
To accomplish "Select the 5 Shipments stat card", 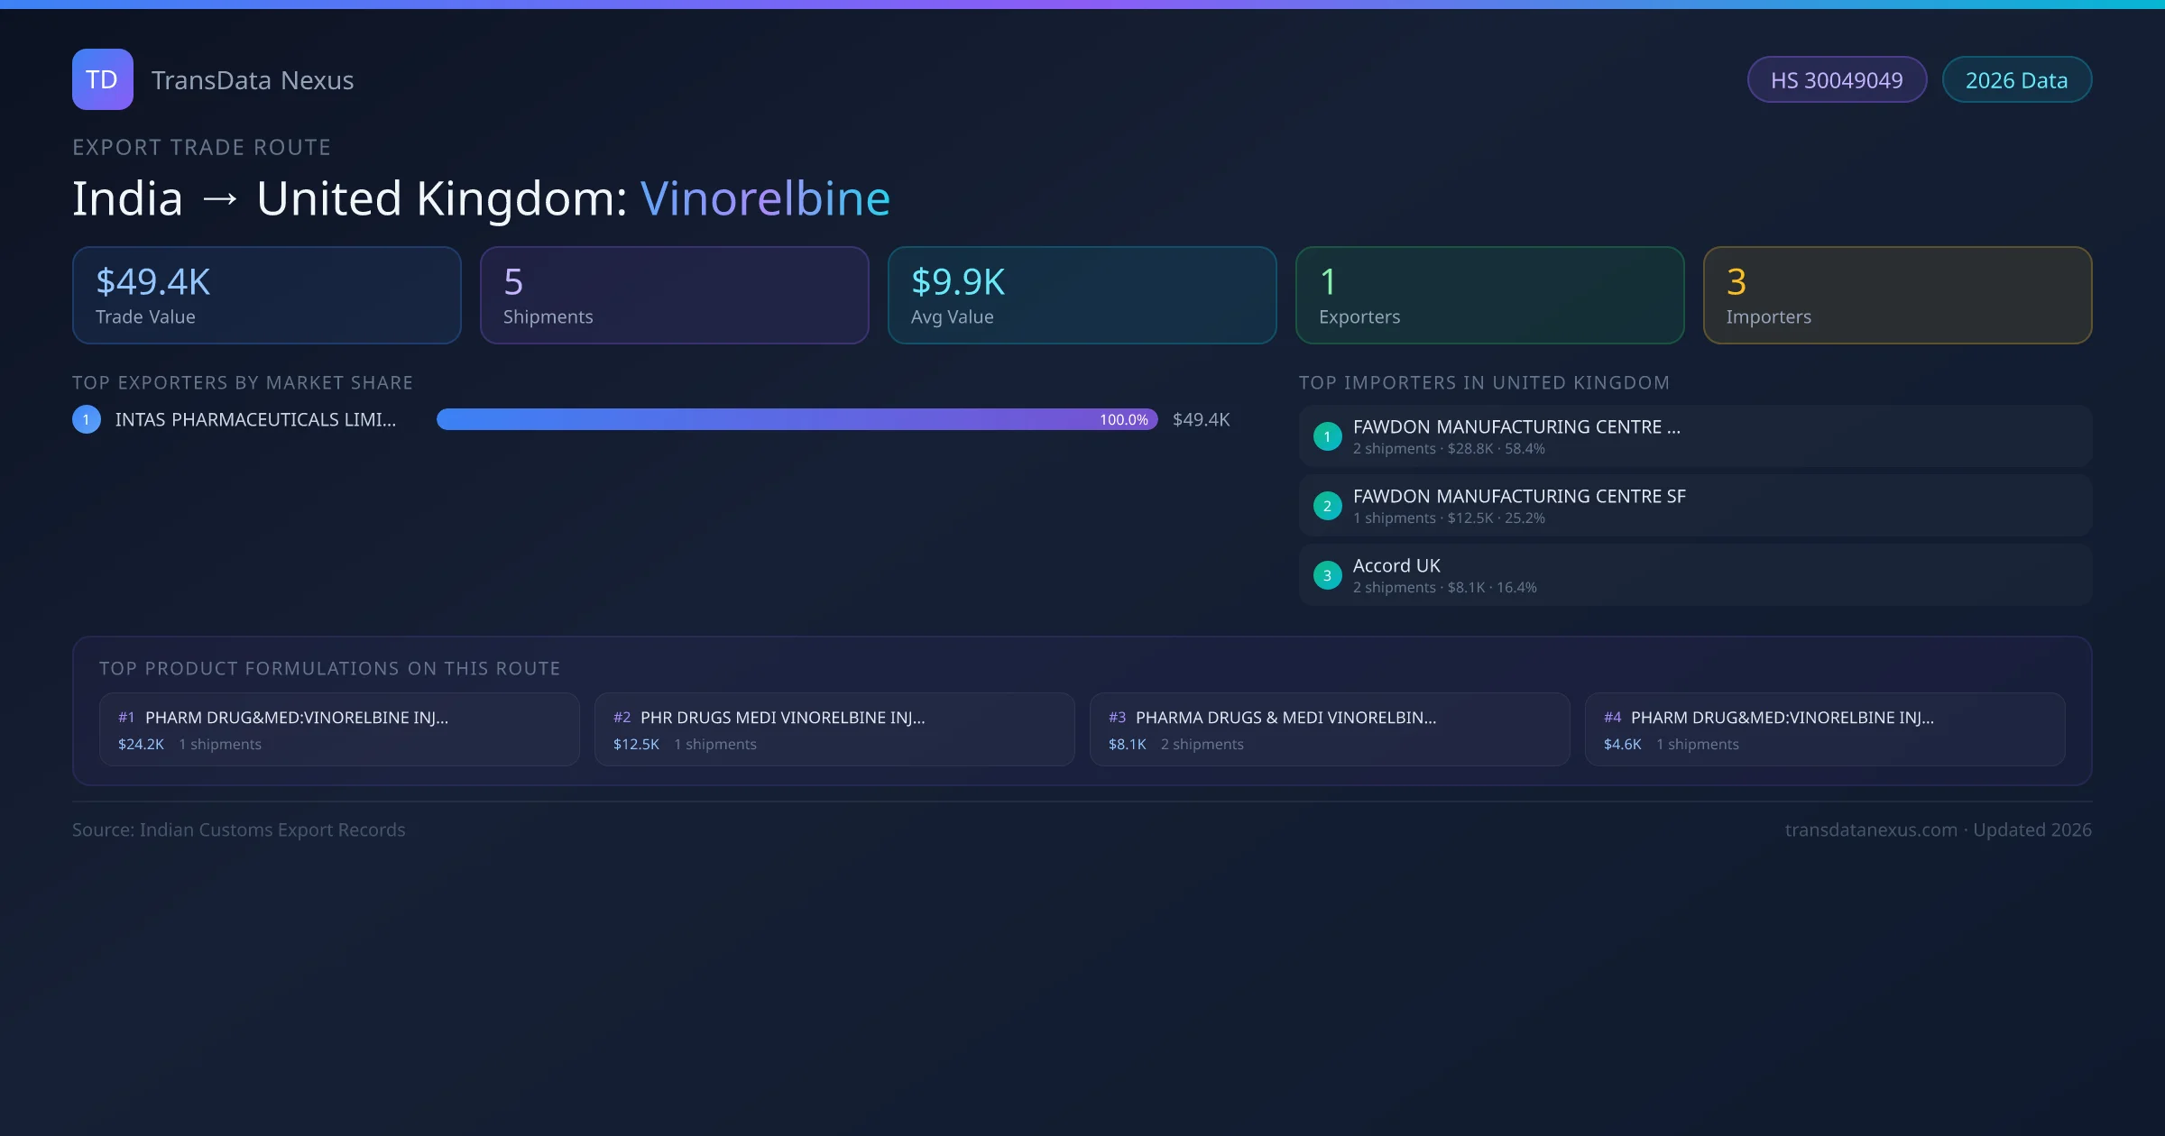I will (674, 296).
